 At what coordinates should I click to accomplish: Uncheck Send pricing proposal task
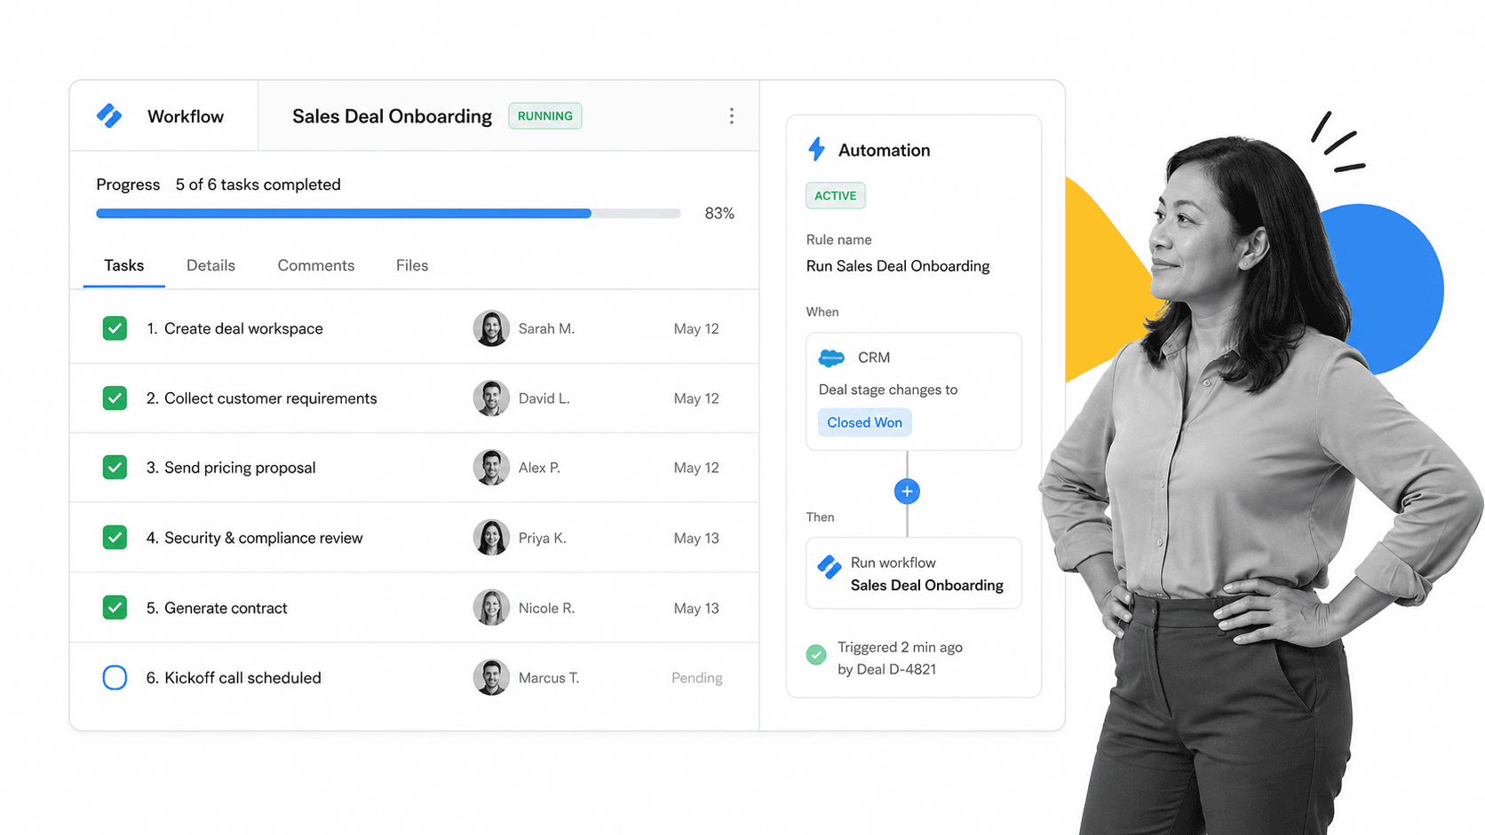(x=115, y=468)
